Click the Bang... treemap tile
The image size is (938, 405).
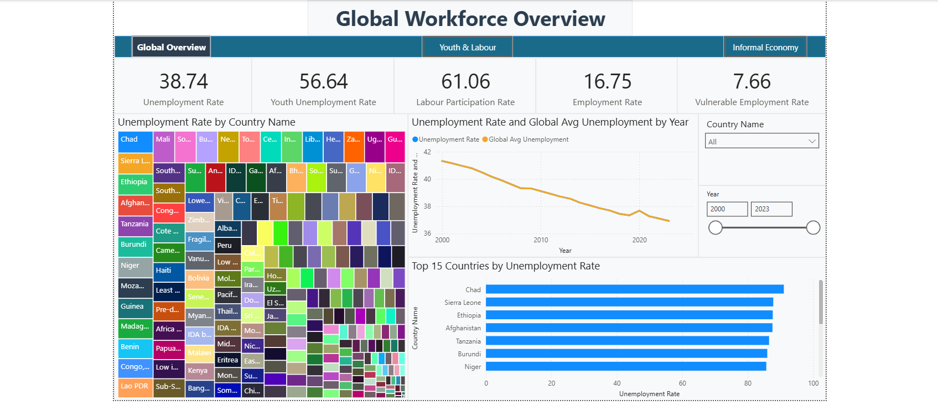click(200, 389)
